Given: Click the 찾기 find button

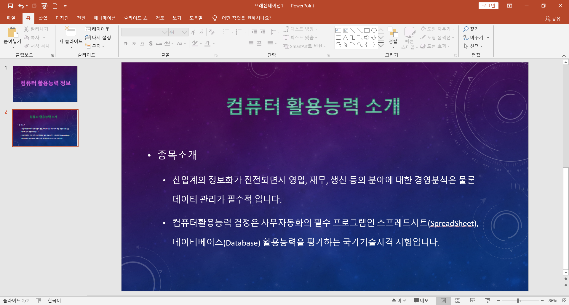Looking at the screenshot, I should pos(471,29).
